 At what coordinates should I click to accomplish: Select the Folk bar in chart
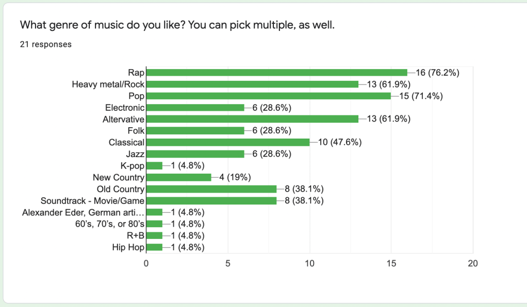coord(195,131)
